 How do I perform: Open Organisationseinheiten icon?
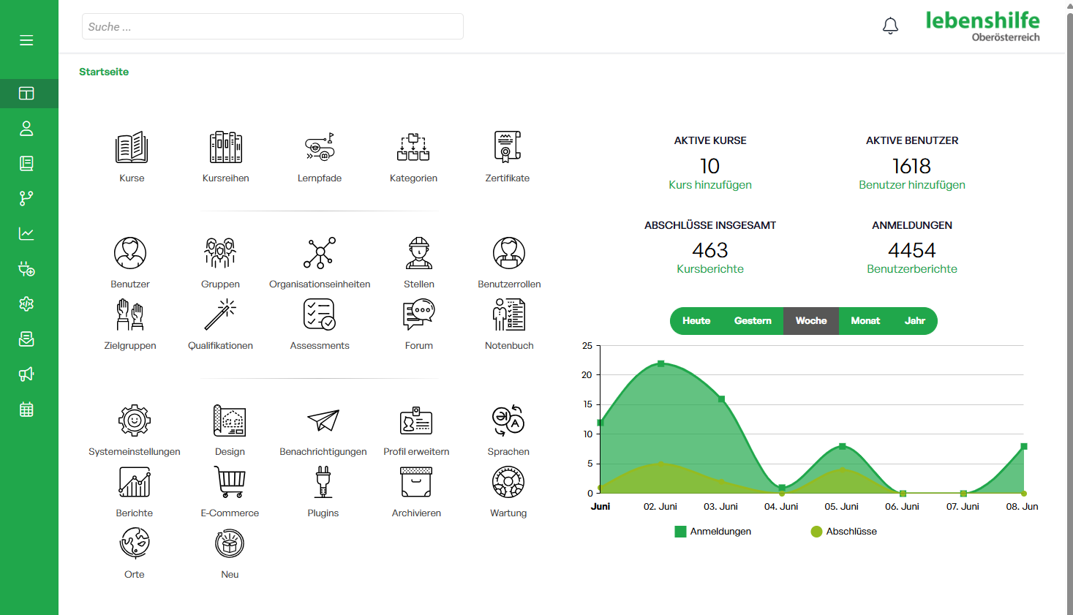[320, 253]
